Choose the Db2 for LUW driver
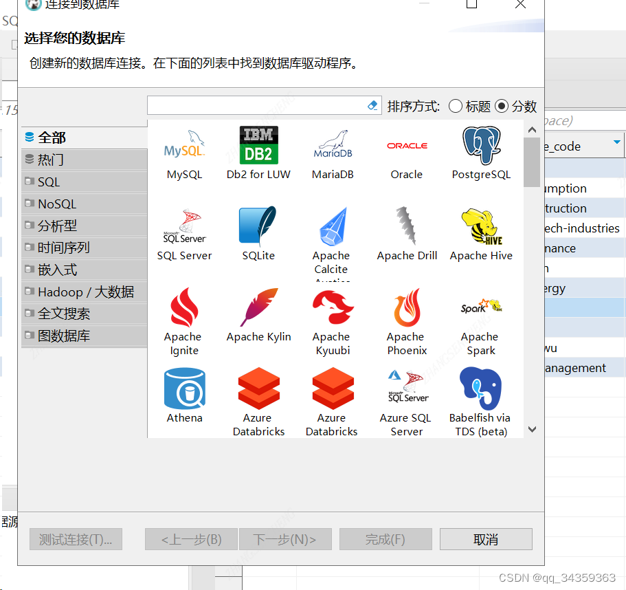This screenshot has width=626, height=590. coord(258,154)
